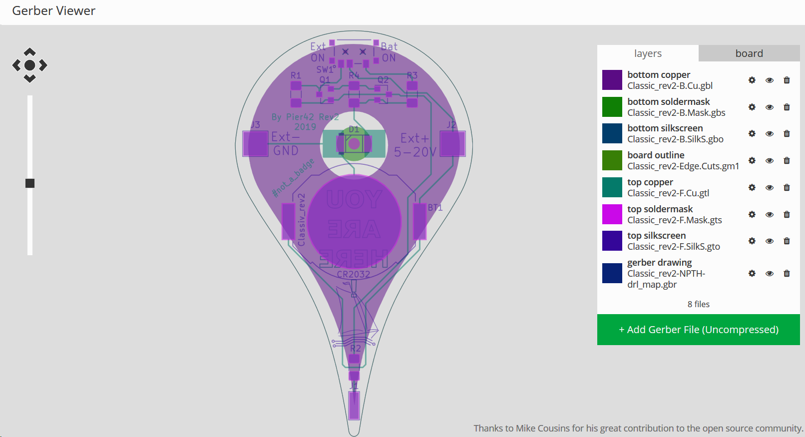Select the layers tab
805x437 pixels.
tap(648, 53)
